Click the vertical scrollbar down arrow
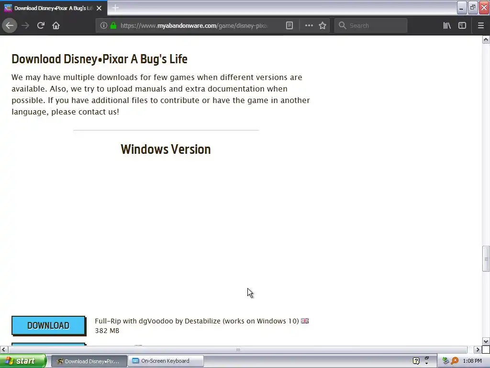This screenshot has width=490, height=368. [x=486, y=341]
